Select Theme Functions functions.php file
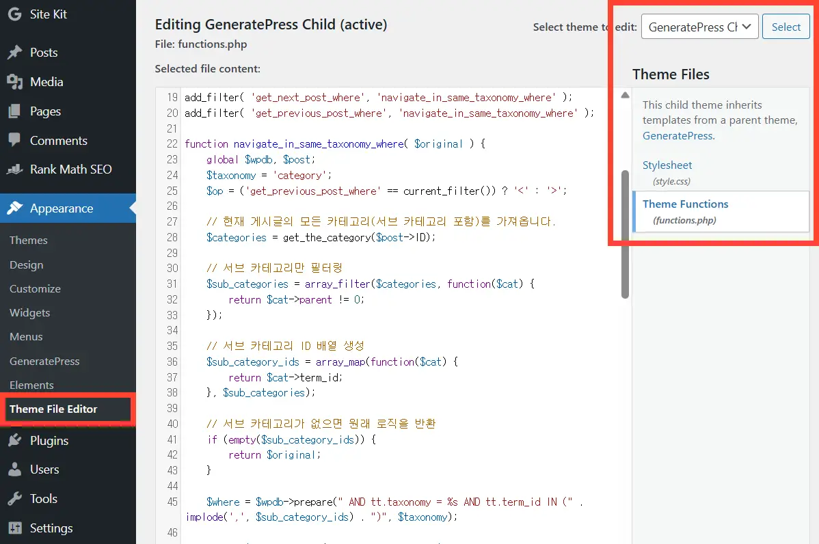This screenshot has height=544, width=819. tap(685, 204)
